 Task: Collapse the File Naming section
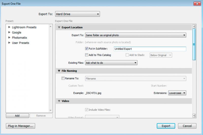click(x=59, y=71)
